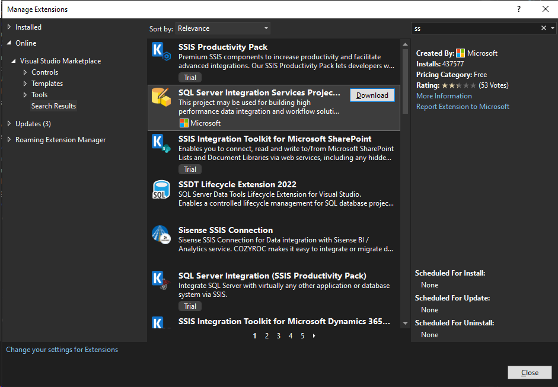
Task: Click the SQL Server Integration Services Projects icon
Action: 161,97
